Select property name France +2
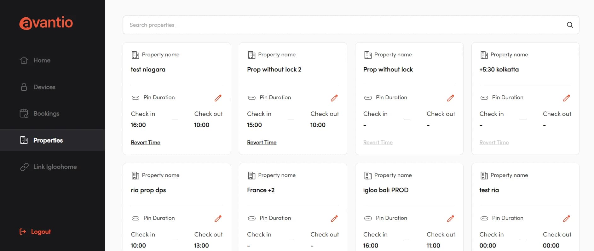 (261, 190)
